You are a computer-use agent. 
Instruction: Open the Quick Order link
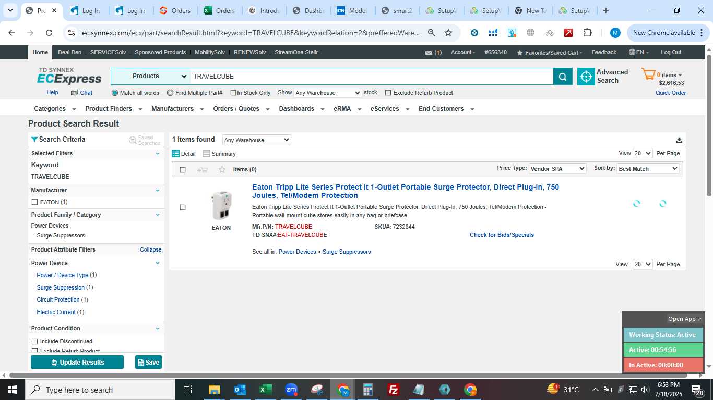click(x=671, y=93)
